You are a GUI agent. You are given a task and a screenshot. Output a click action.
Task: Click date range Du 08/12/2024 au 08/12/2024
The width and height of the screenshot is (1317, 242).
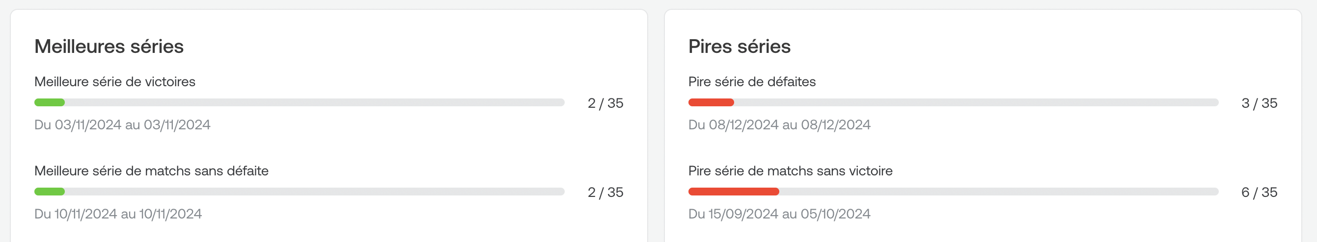point(779,125)
